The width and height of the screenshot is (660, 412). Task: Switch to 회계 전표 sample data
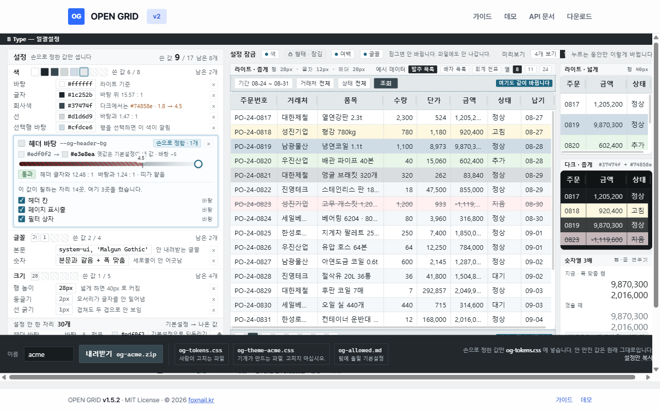[487, 69]
